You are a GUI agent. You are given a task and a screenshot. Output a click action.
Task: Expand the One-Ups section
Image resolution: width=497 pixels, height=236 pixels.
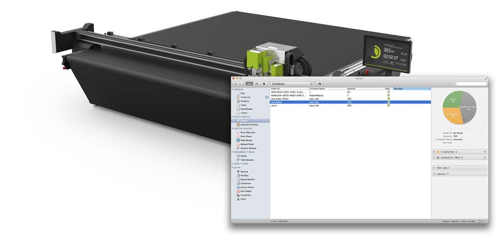point(435,168)
